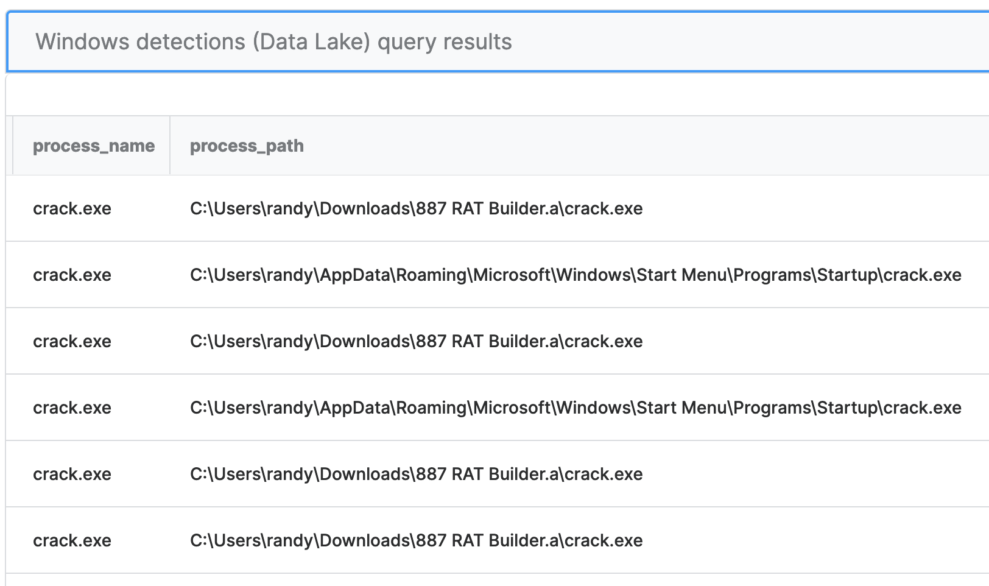This screenshot has width=989, height=586.
Task: Click the second row's Startup folder crack.exe path
Action: 575,275
